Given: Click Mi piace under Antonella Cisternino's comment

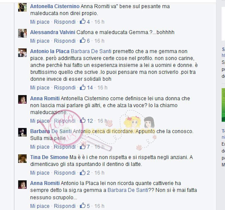Looking at the screenshot, I should pyautogui.click(x=40, y=22).
